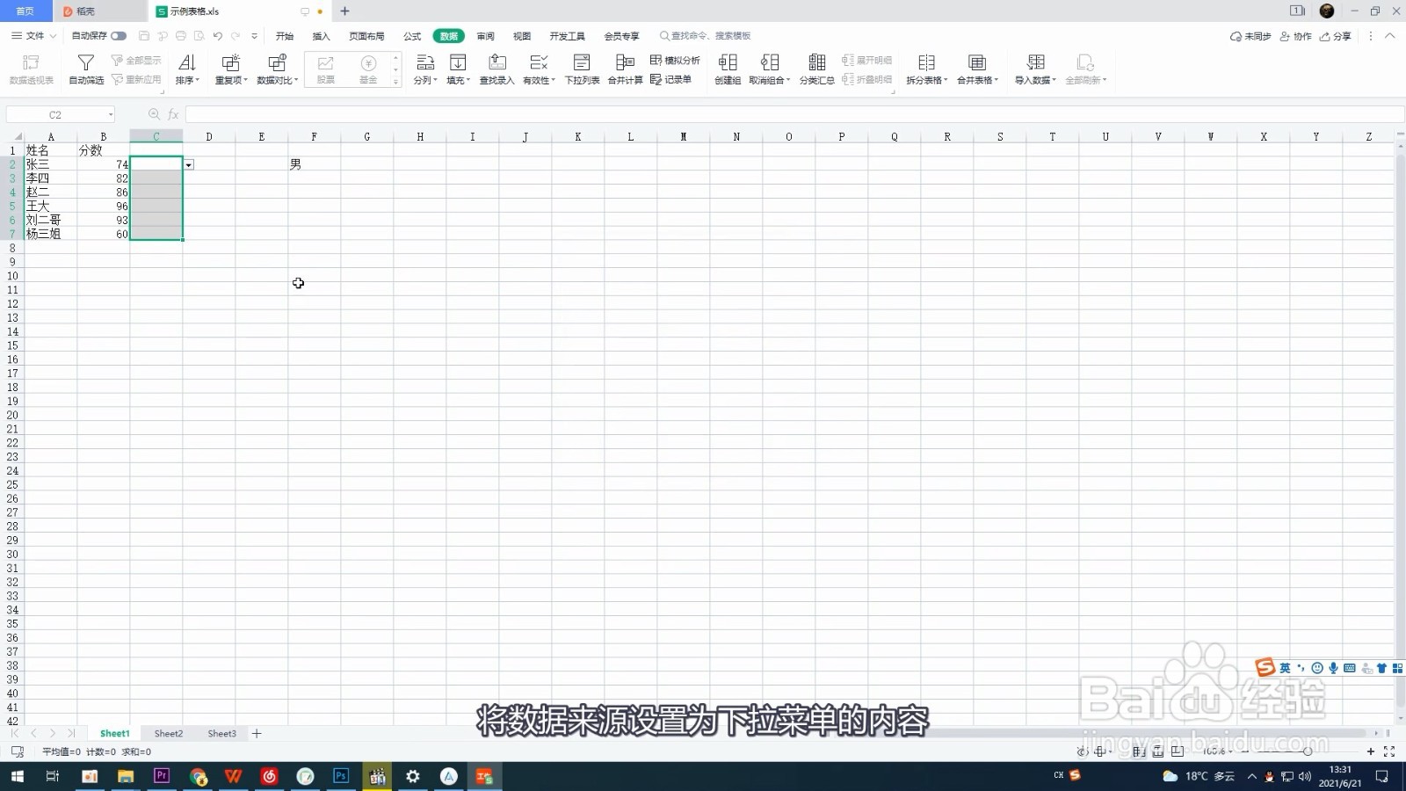This screenshot has height=791, width=1406.
Task: Click the zoom in plus button
Action: [1370, 751]
